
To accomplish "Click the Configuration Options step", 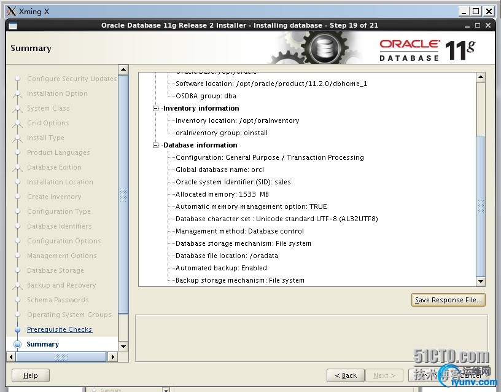I will [x=64, y=241].
